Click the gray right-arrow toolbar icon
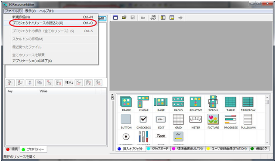Image resolution: width=276 pixels, height=162 pixels. [x=180, y=18]
